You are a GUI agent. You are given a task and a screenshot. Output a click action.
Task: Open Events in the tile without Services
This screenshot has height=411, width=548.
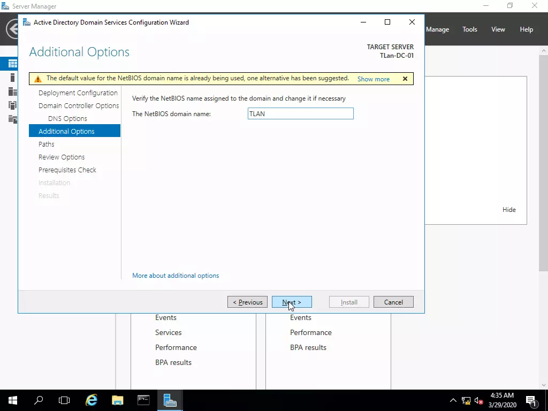click(301, 317)
